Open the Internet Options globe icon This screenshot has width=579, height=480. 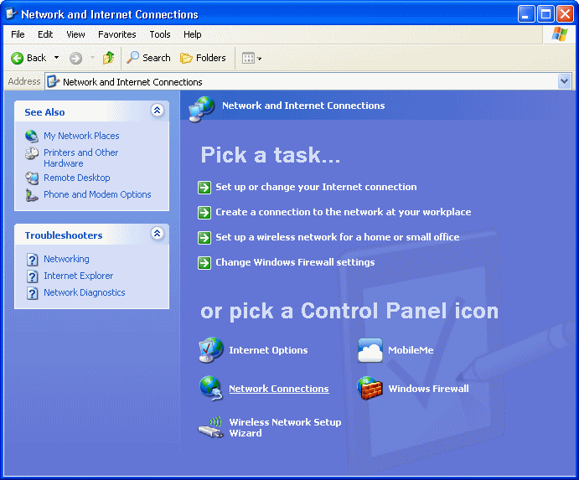(210, 350)
